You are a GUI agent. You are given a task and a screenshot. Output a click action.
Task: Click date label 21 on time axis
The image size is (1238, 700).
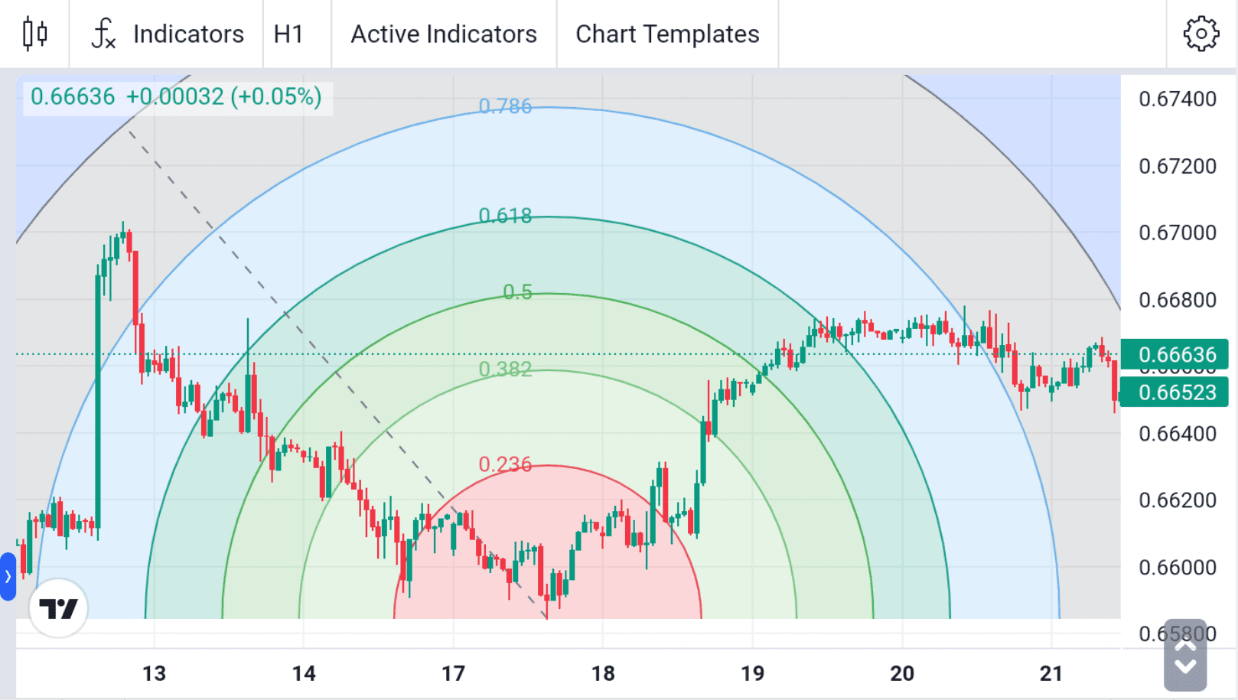(1051, 673)
